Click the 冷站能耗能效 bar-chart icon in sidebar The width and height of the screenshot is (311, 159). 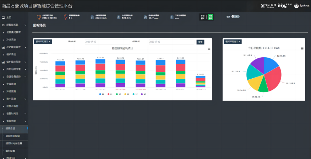(4, 47)
